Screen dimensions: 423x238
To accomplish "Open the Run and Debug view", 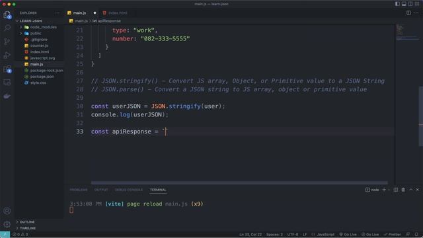I will [x=7, y=55].
